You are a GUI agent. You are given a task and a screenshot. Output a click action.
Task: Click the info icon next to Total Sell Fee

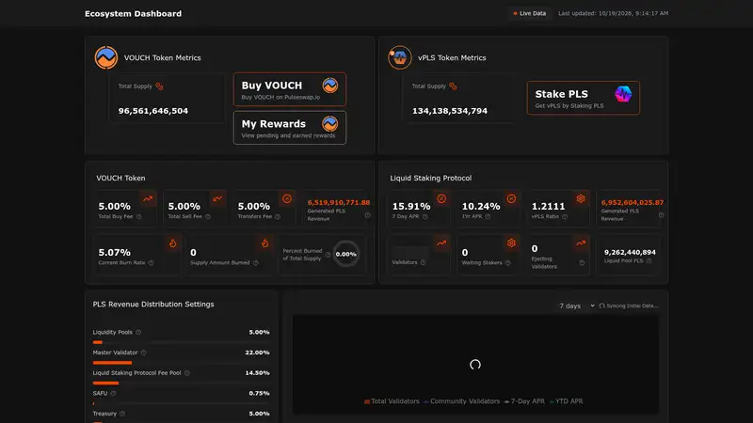(x=208, y=217)
